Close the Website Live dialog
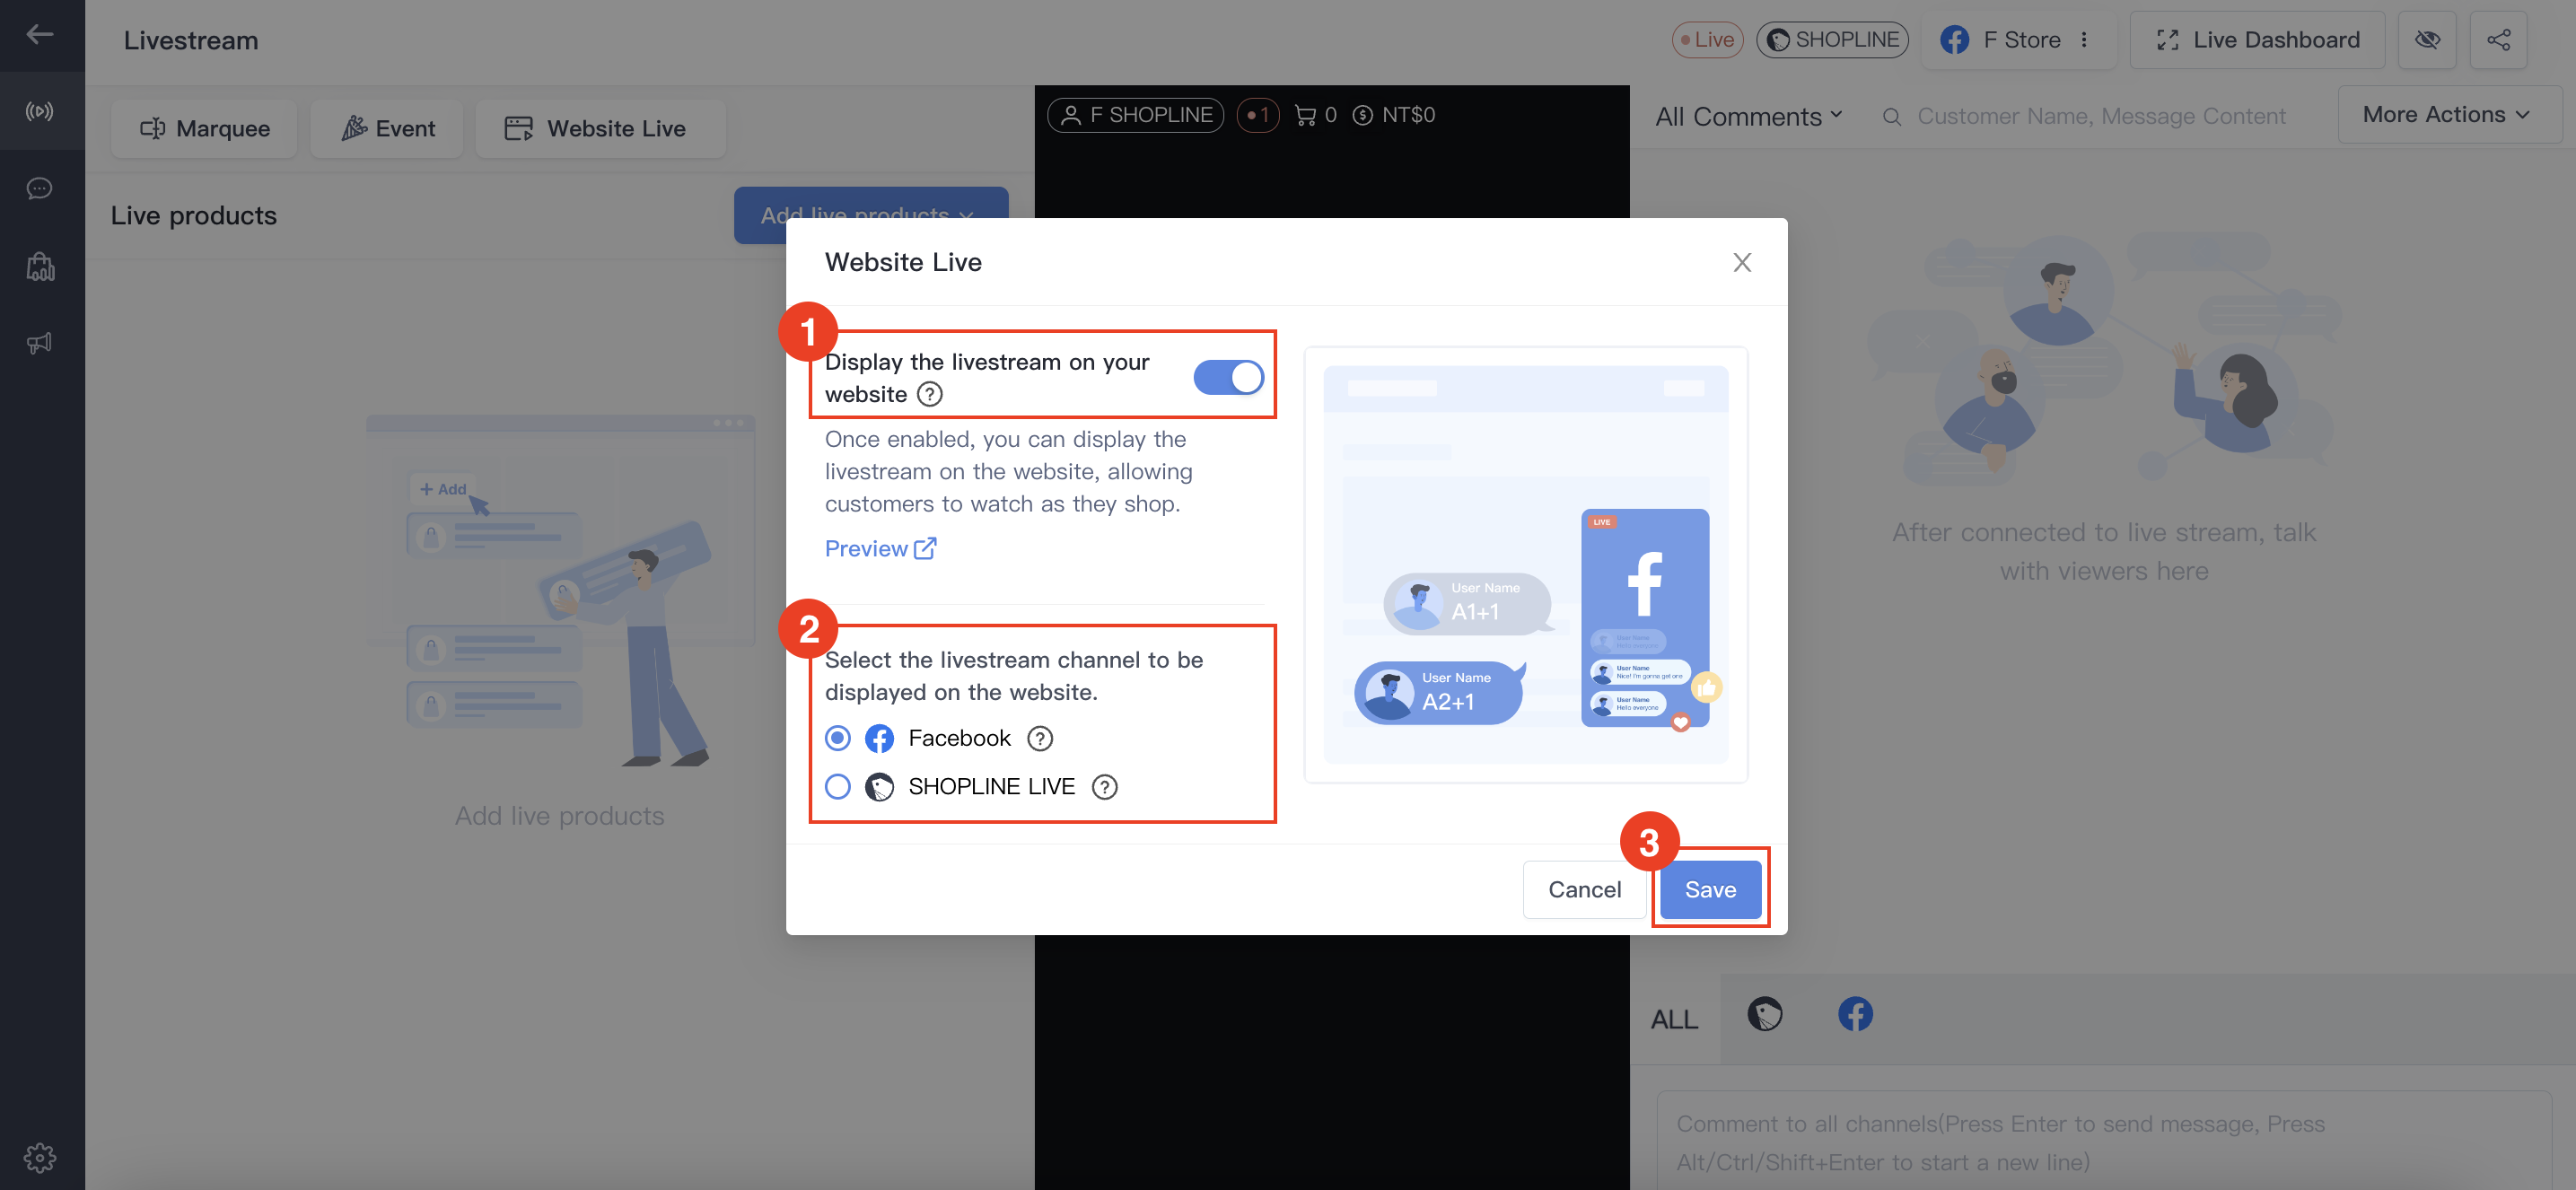2576x1190 pixels. tap(1742, 262)
